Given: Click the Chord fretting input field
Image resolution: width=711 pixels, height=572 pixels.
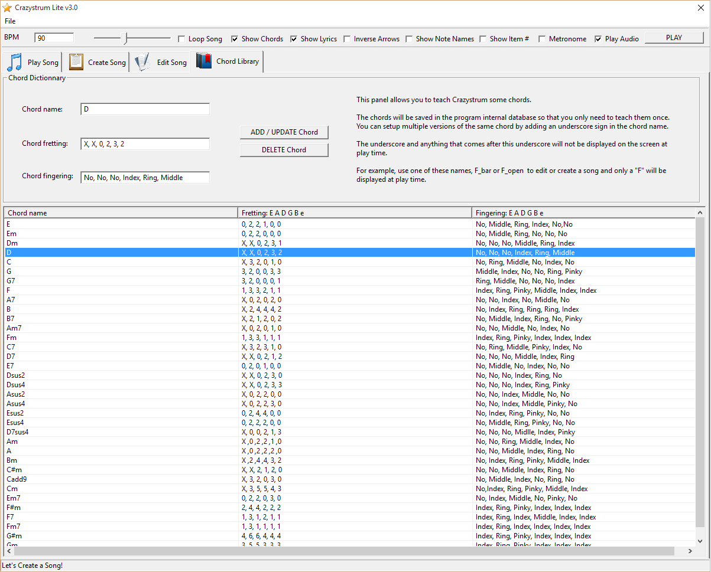Looking at the screenshot, I should 145,144.
